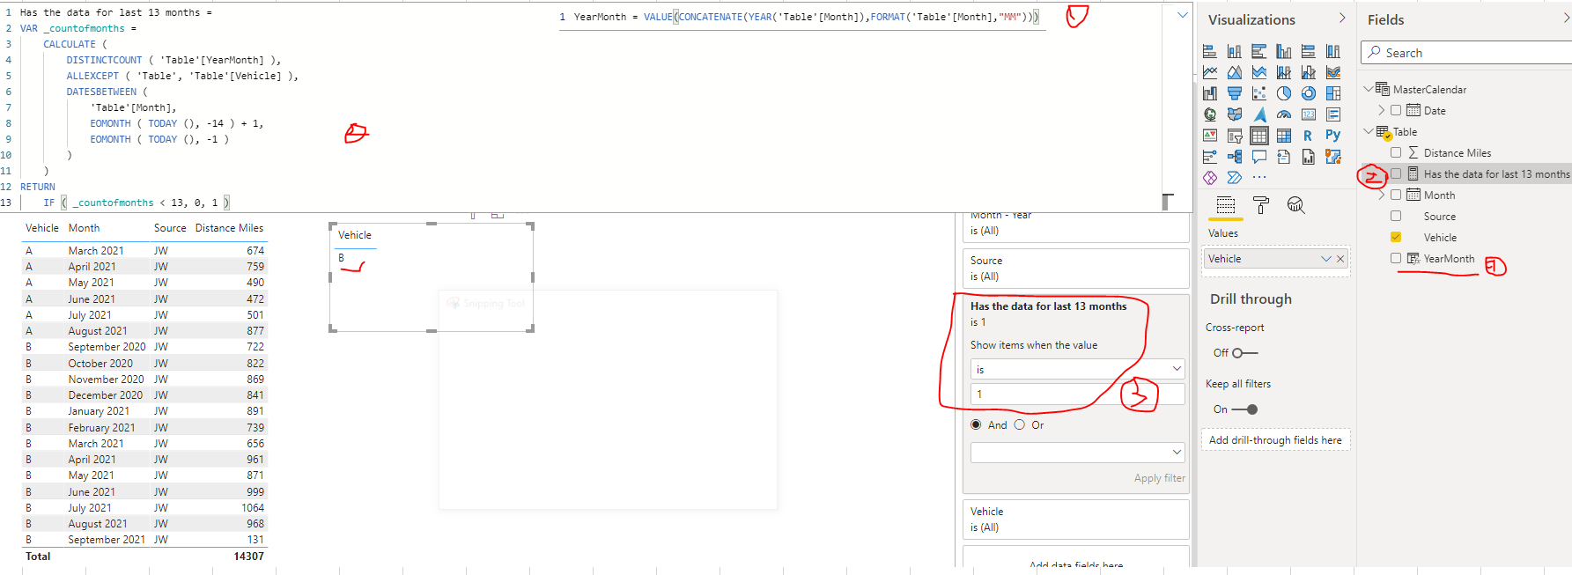The image size is (1572, 575).
Task: Select the Map globe visual
Action: 1210,114
